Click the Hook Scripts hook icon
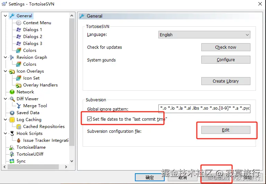Screen dimensions: 266x184 [12, 134]
